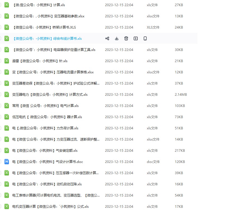
Task: Click the Excel icon beside 电气计算.xls
Action: pyautogui.click(x=6, y=106)
